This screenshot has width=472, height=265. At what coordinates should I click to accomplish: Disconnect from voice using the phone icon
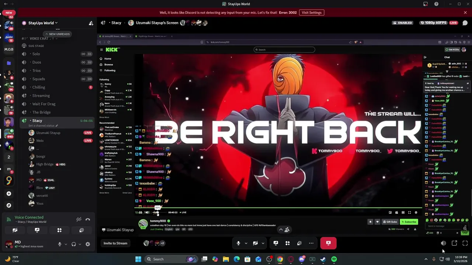coord(88,219)
